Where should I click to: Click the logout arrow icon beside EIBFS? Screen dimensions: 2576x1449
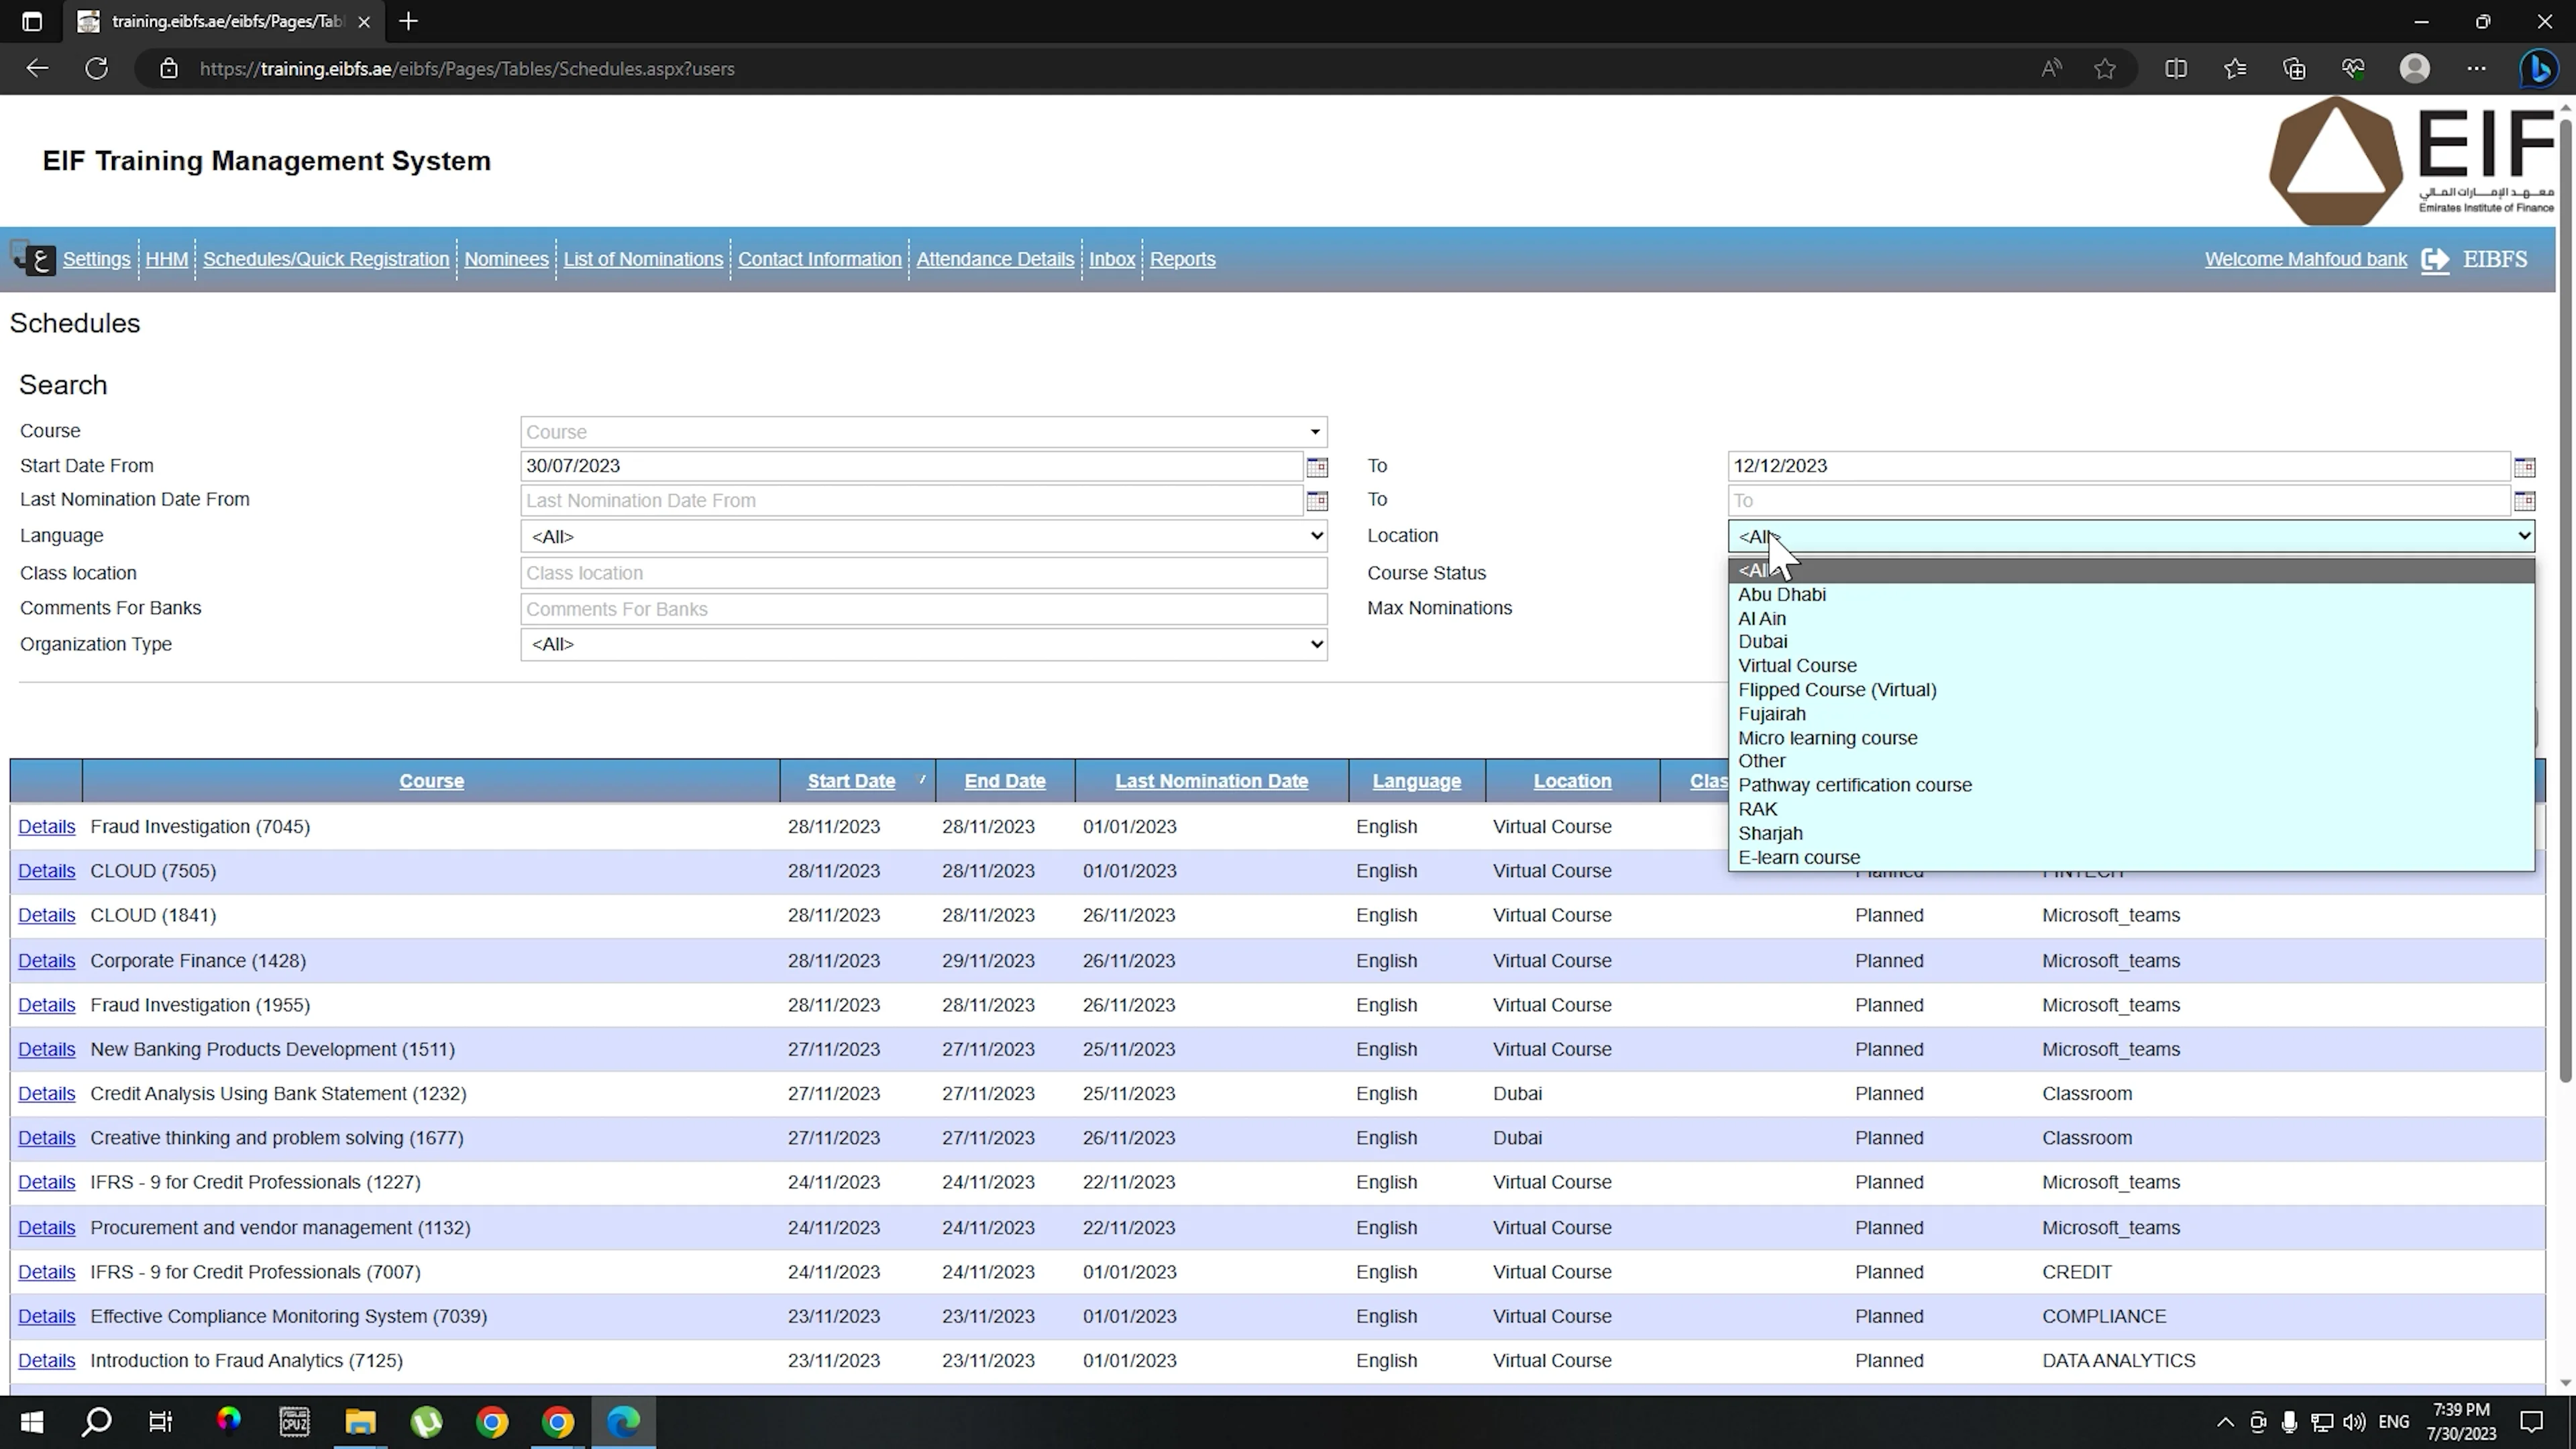pyautogui.click(x=2435, y=260)
